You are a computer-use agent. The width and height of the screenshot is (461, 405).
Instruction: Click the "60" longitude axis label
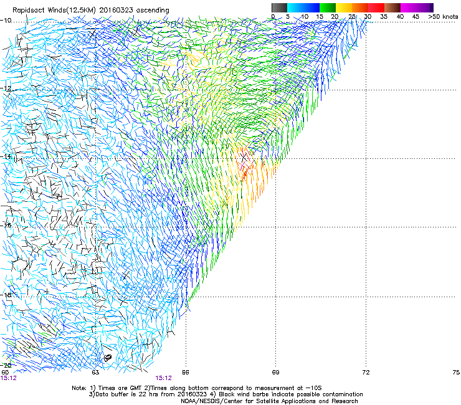[x=5, y=373]
